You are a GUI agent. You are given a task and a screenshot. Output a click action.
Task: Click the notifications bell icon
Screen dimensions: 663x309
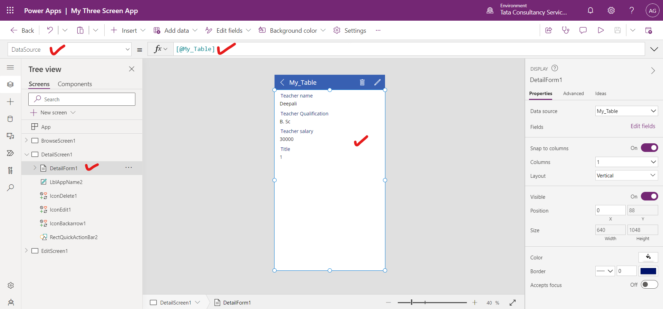tap(590, 10)
